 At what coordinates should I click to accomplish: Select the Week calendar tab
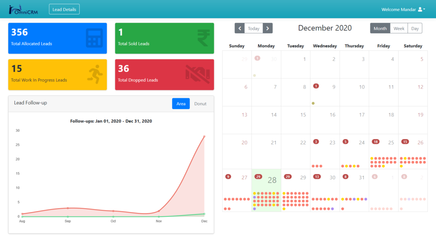click(x=399, y=29)
